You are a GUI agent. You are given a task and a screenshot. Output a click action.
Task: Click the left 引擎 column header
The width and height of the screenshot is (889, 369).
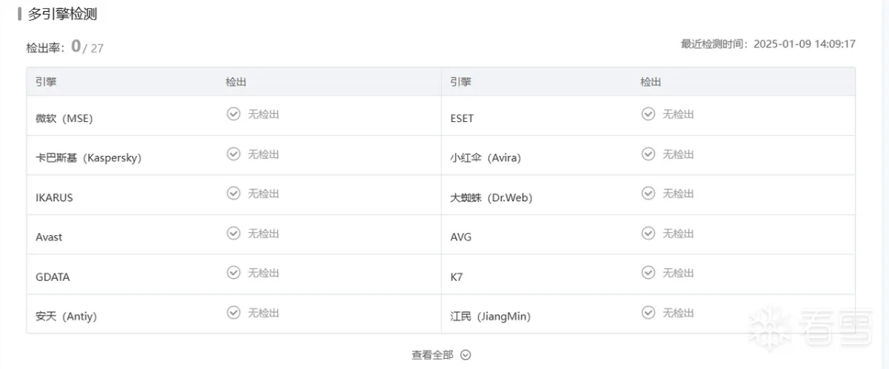point(46,82)
